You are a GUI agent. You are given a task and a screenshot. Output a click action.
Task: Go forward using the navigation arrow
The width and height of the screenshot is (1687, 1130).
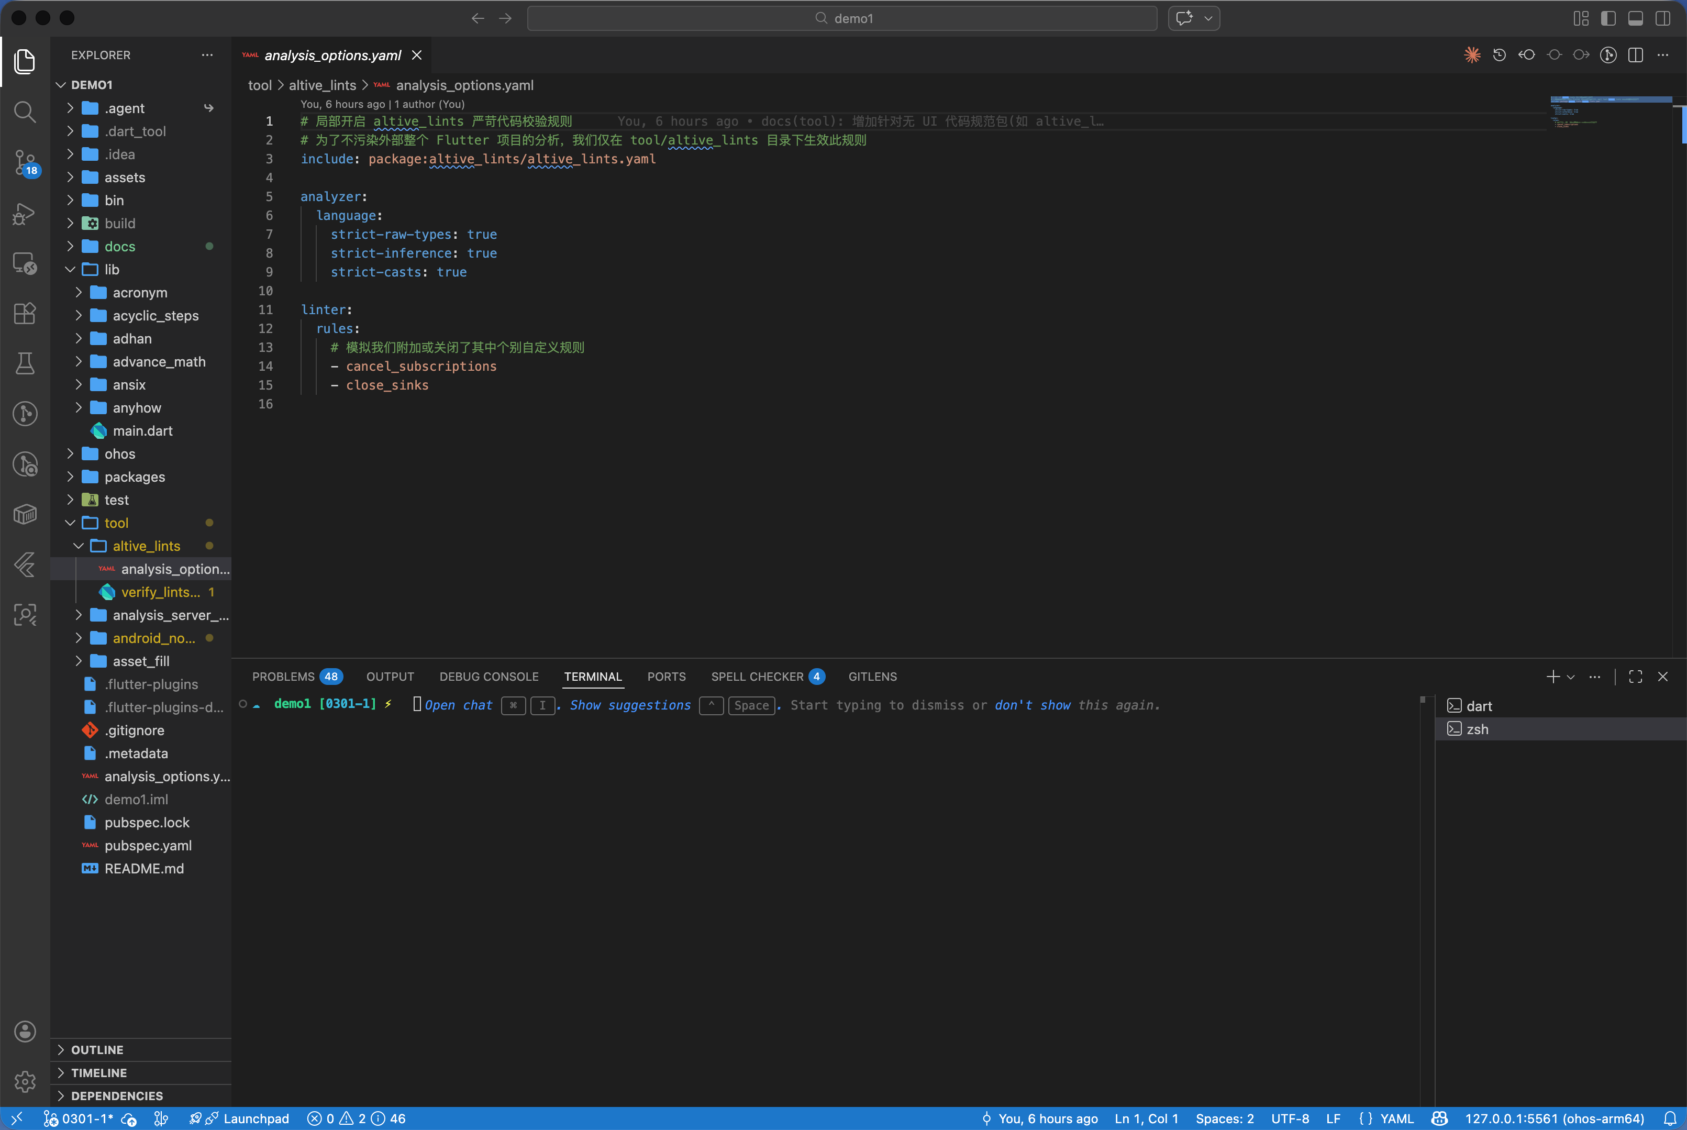click(x=505, y=18)
